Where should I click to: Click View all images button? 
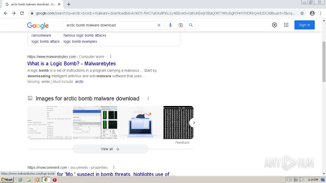coord(110,149)
